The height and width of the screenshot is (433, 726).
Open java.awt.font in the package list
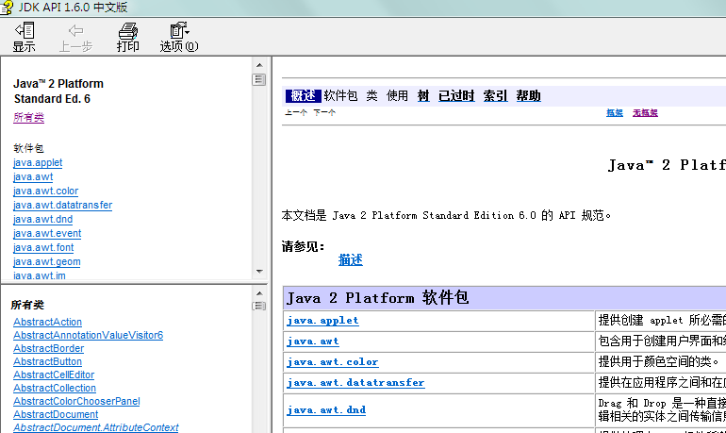43,248
